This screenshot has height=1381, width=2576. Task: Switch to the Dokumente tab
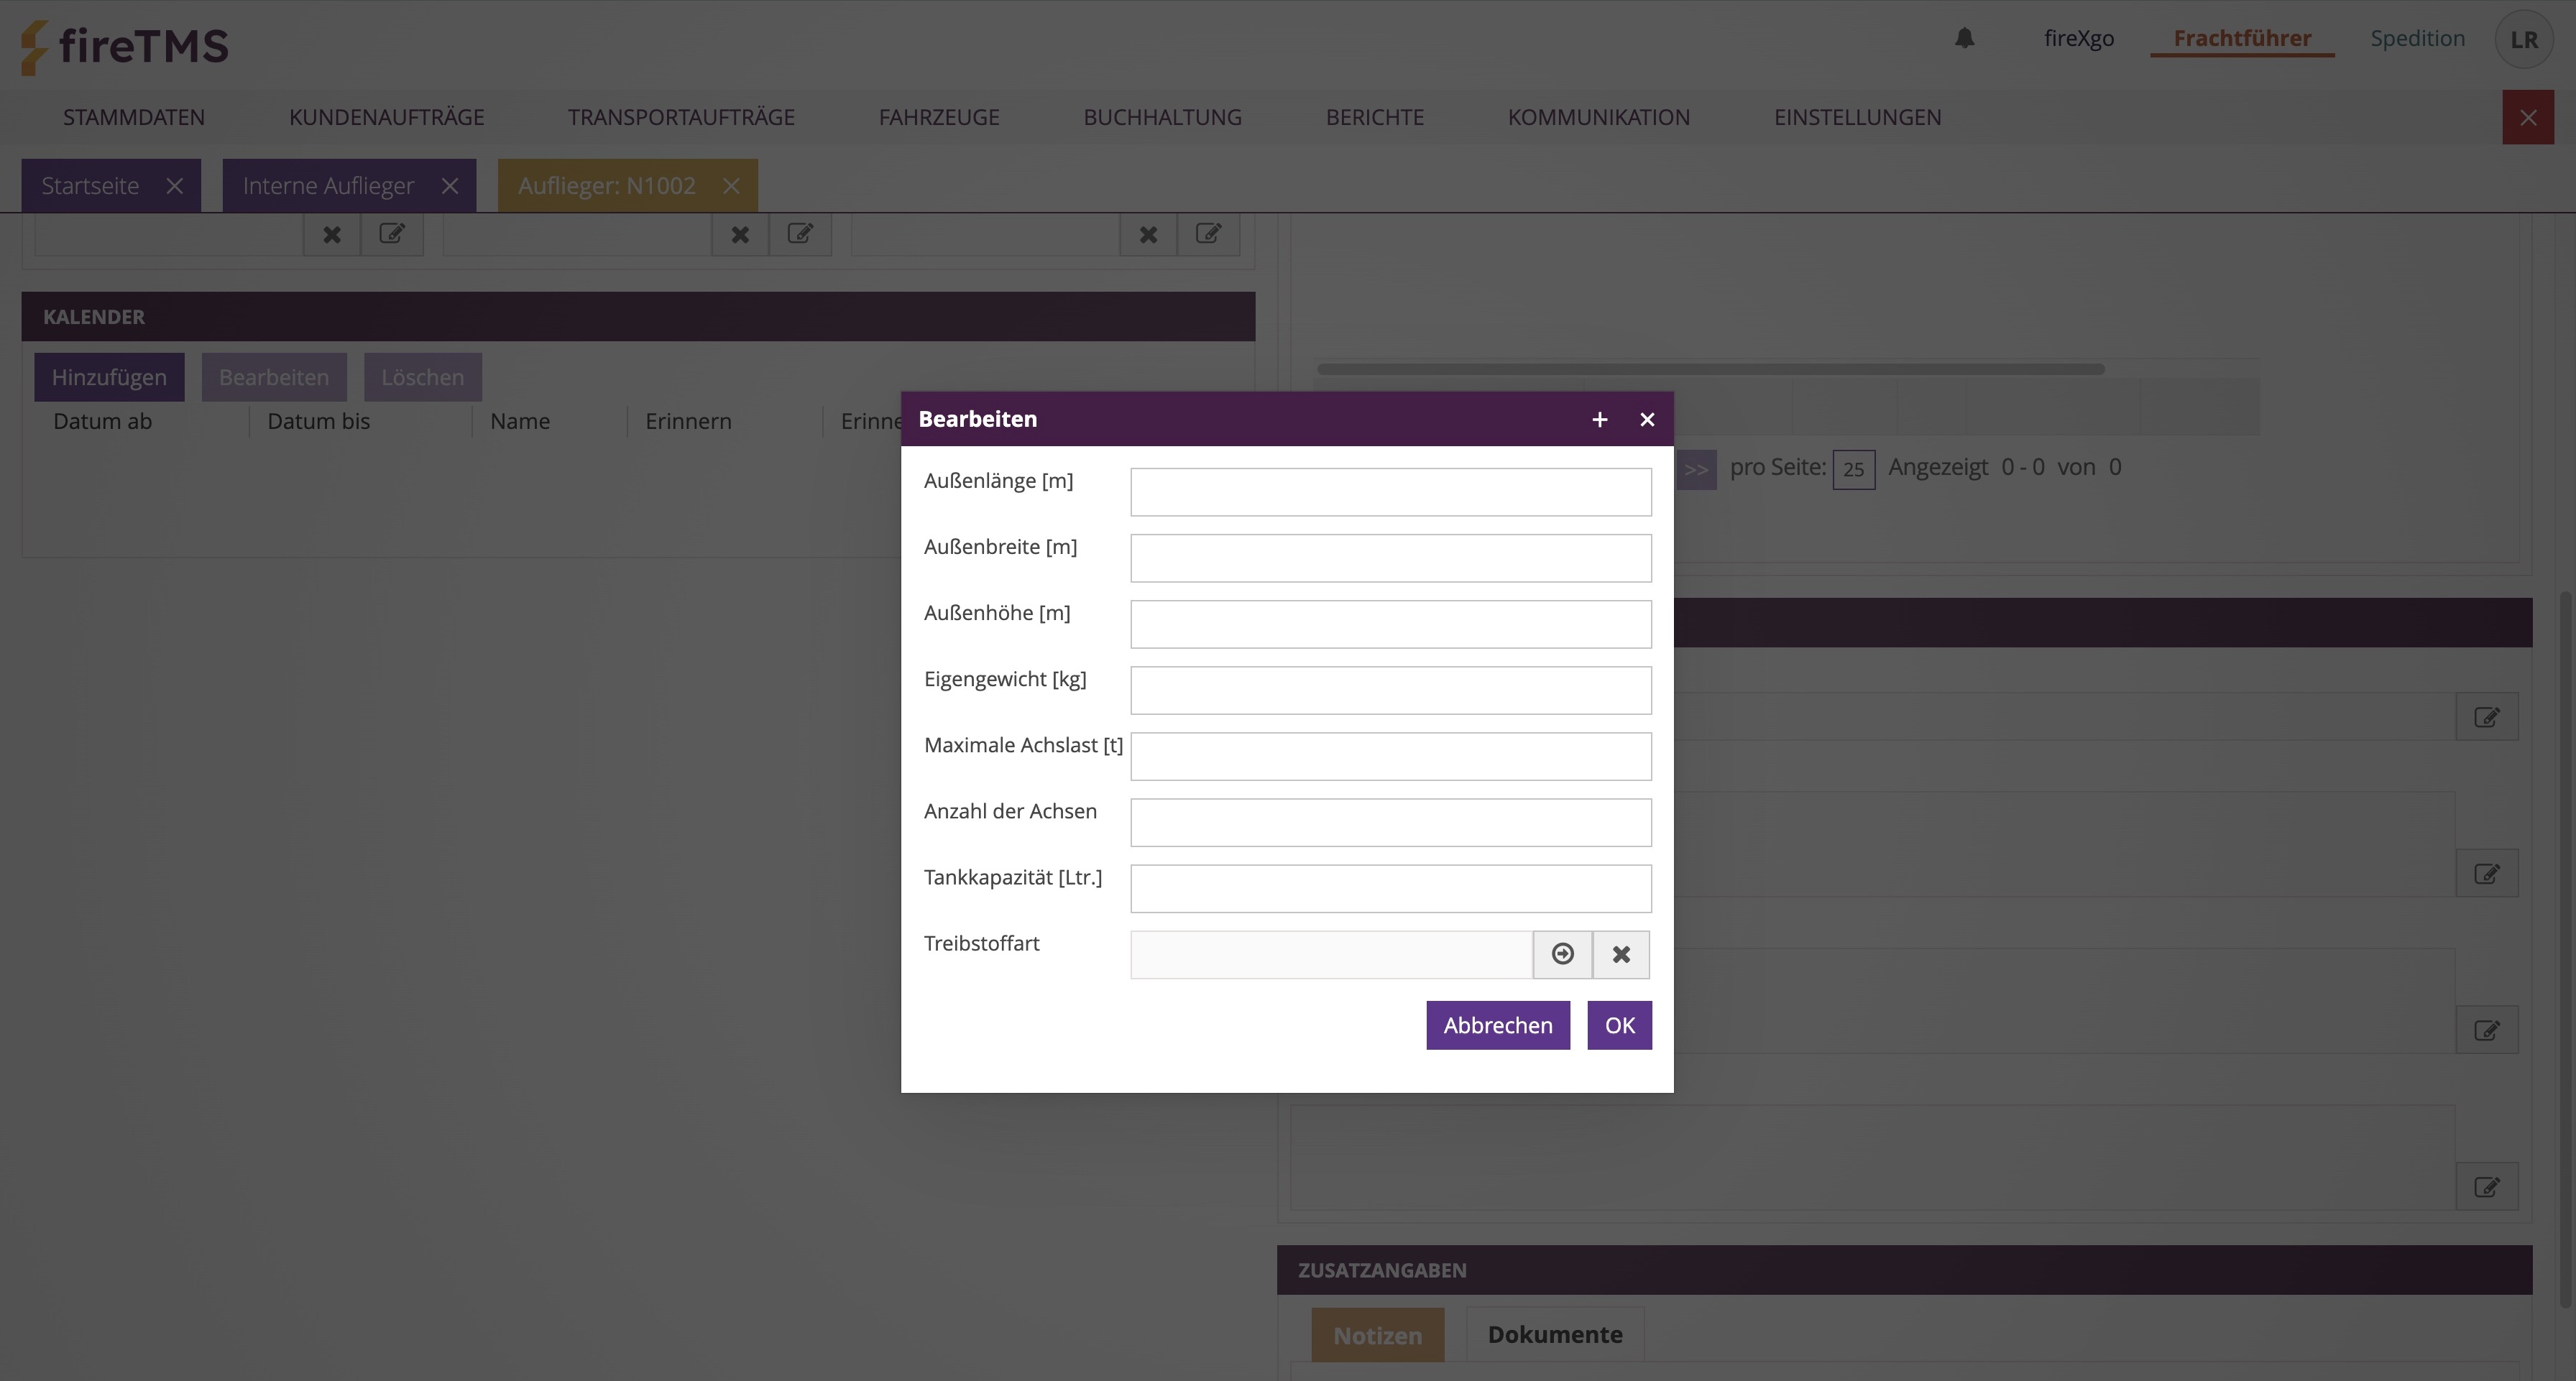coord(1554,1334)
